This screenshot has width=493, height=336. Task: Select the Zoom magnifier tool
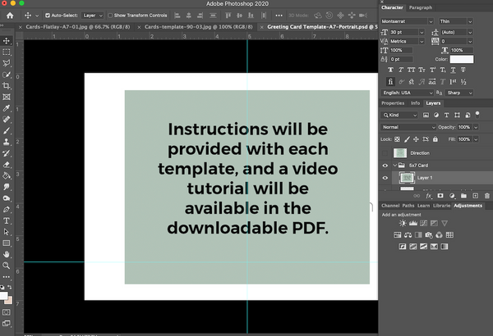7,266
